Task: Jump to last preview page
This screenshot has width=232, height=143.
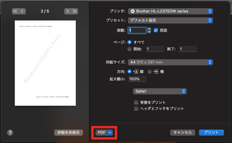Action: point(74,11)
